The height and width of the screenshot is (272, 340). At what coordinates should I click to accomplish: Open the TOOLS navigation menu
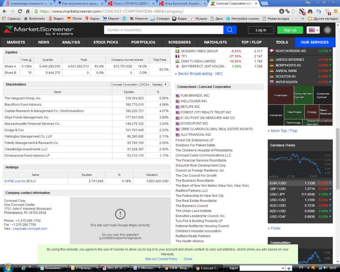point(282,42)
